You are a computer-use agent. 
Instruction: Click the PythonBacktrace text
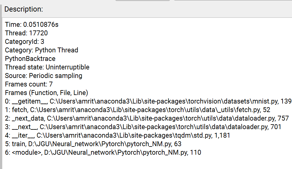pyautogui.click(x=30, y=59)
